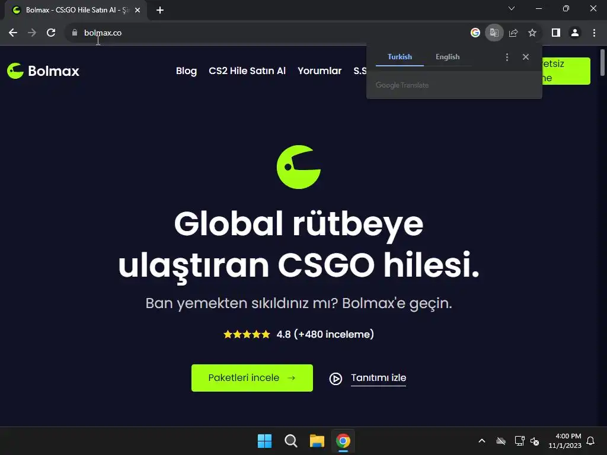This screenshot has width=607, height=455.
Task: Switch translation to English tab
Action: (x=448, y=57)
